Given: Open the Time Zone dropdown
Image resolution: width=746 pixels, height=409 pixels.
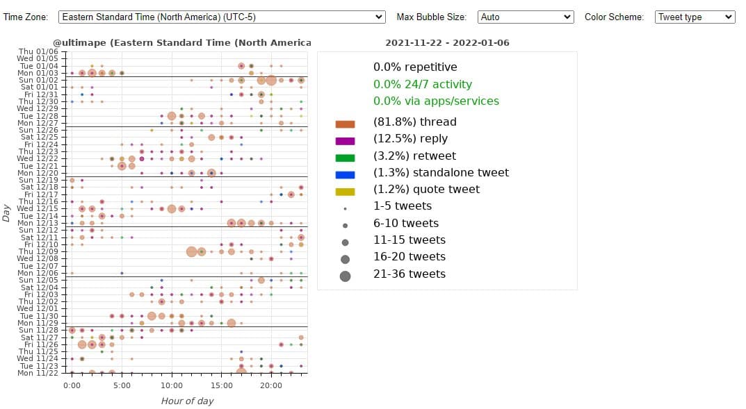Looking at the screenshot, I should point(219,17).
